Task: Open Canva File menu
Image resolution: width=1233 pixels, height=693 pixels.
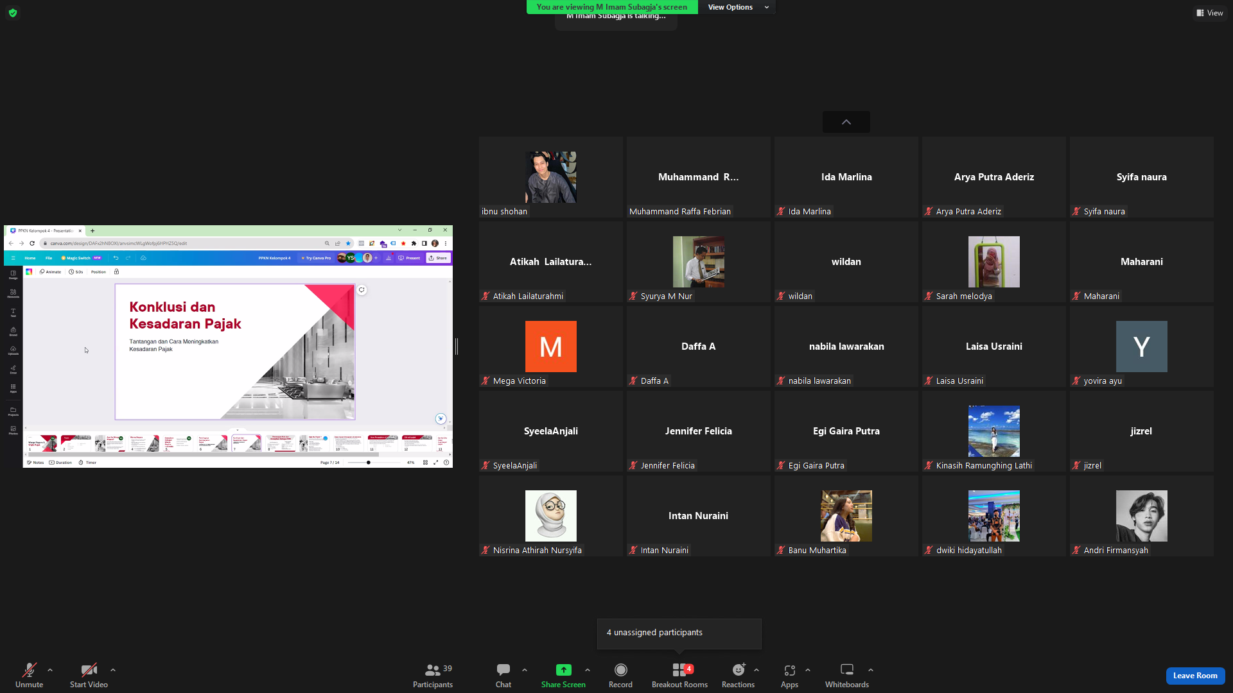Action: pos(49,258)
